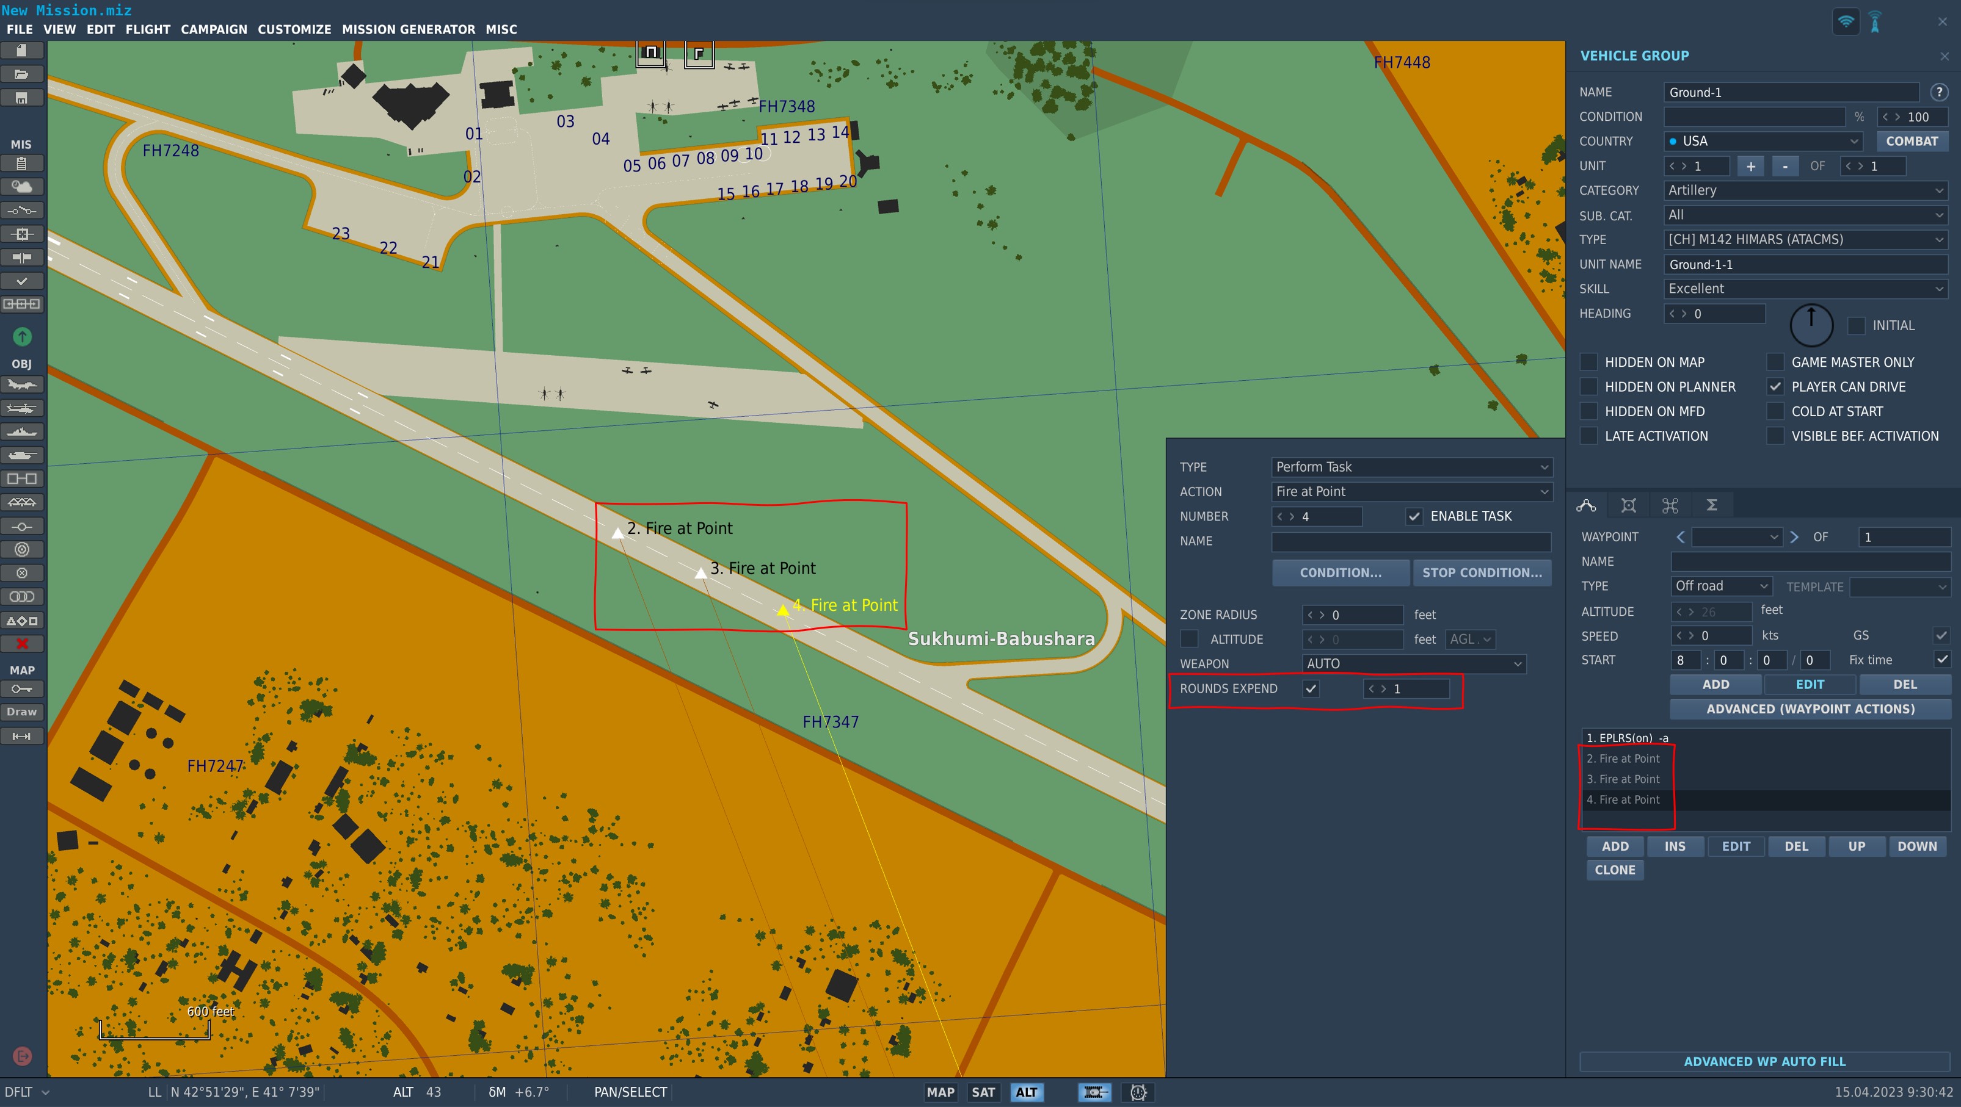This screenshot has width=1961, height=1107.
Task: Open the mission briefing clipboard icon
Action: [21, 164]
